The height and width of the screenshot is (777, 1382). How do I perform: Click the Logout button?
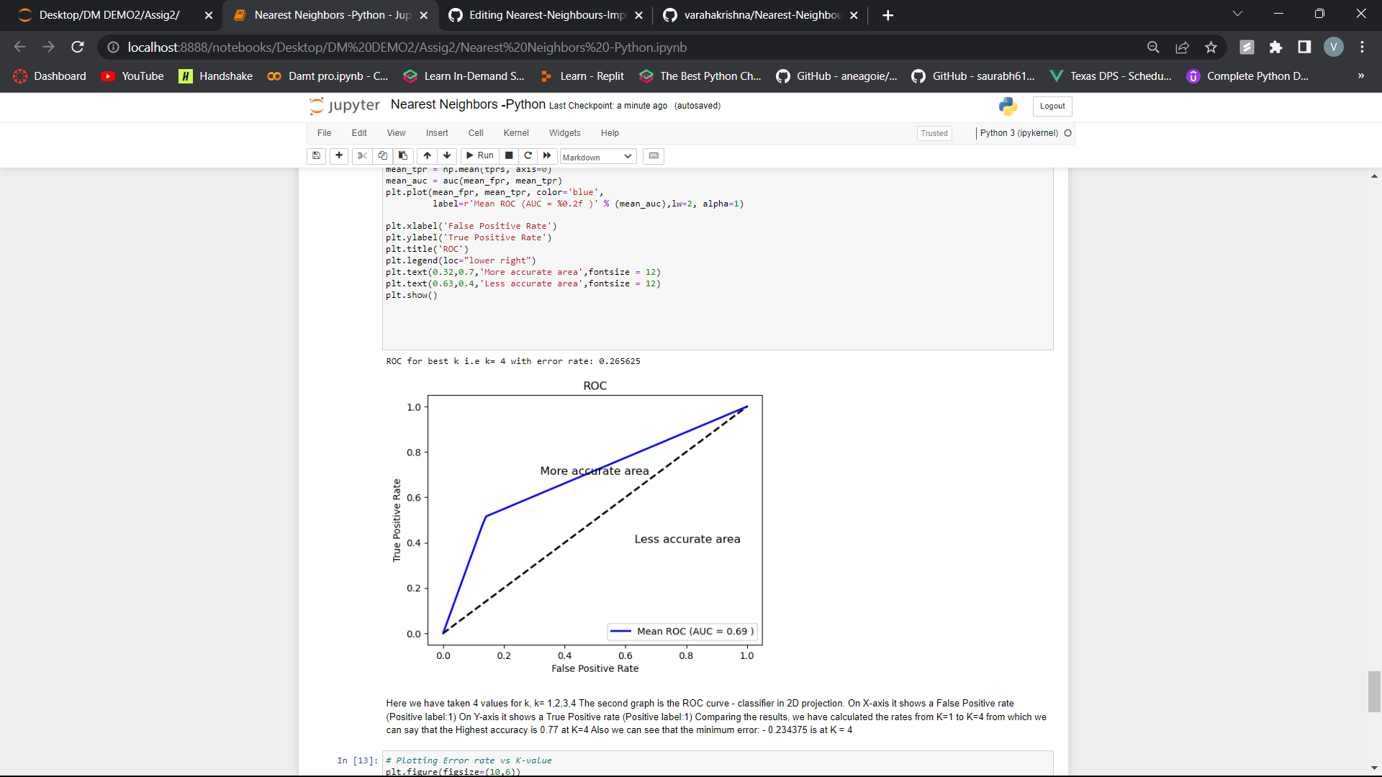click(1052, 106)
